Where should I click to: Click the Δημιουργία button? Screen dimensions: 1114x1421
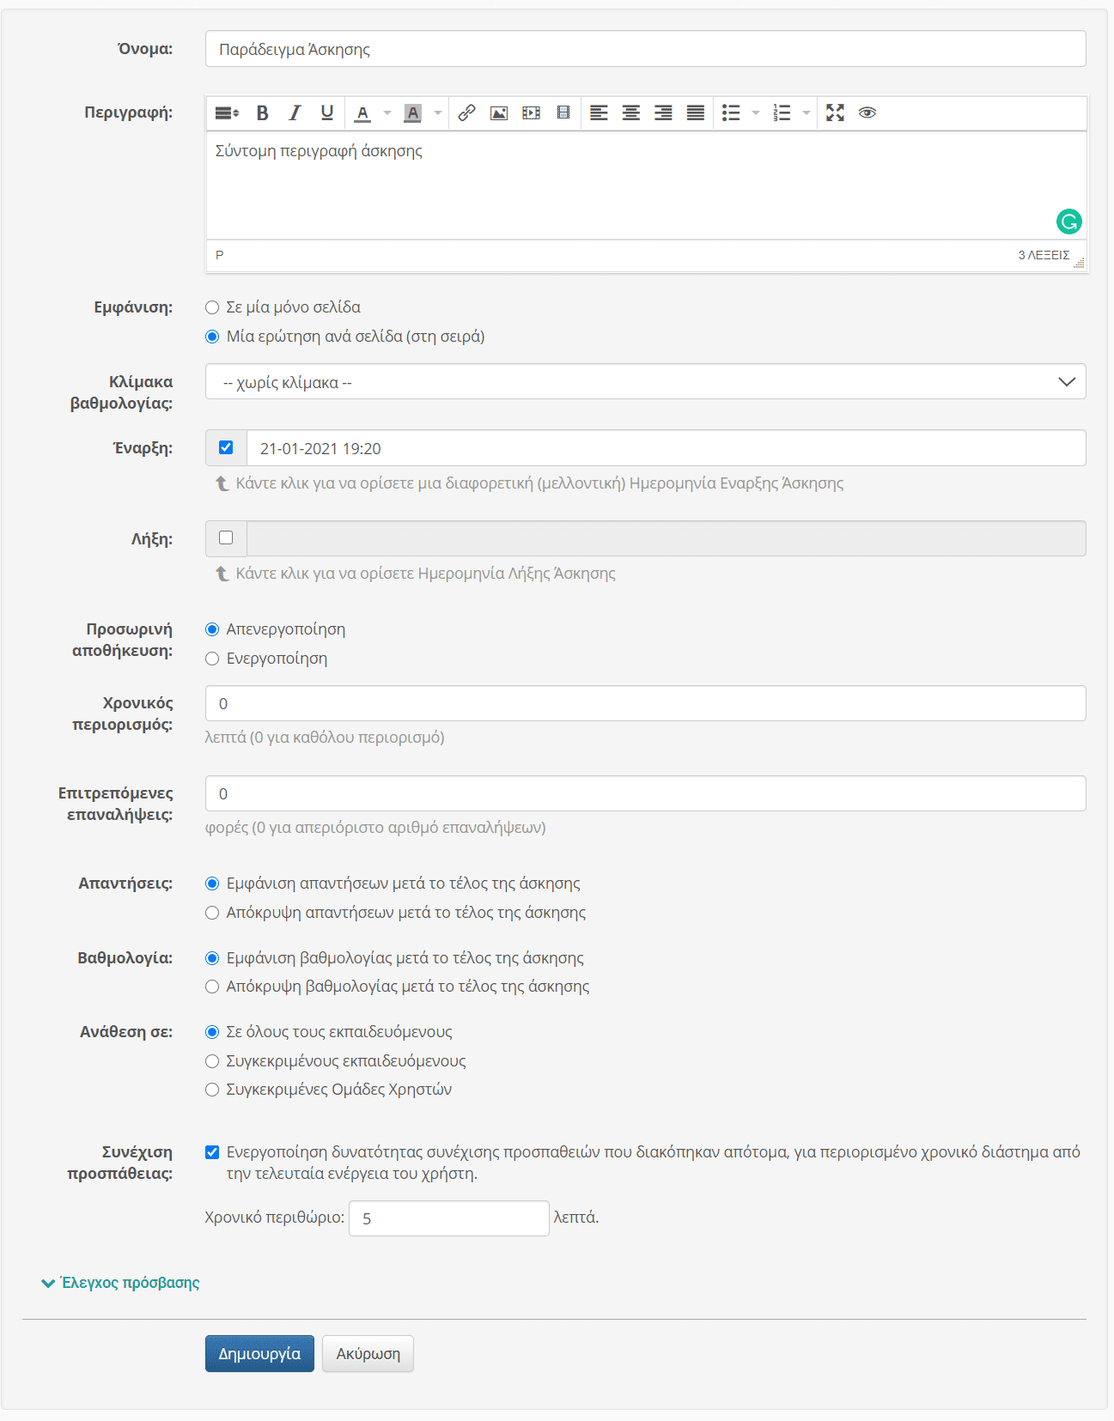(x=259, y=1354)
